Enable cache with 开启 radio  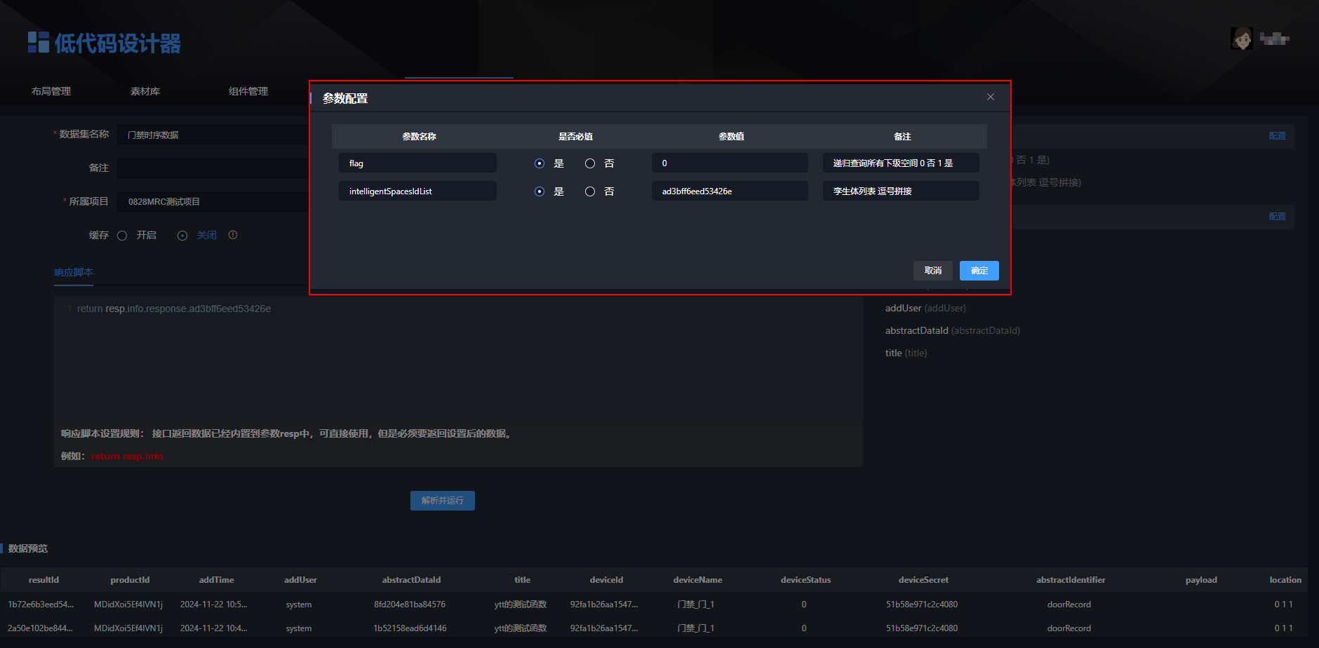tap(122, 236)
